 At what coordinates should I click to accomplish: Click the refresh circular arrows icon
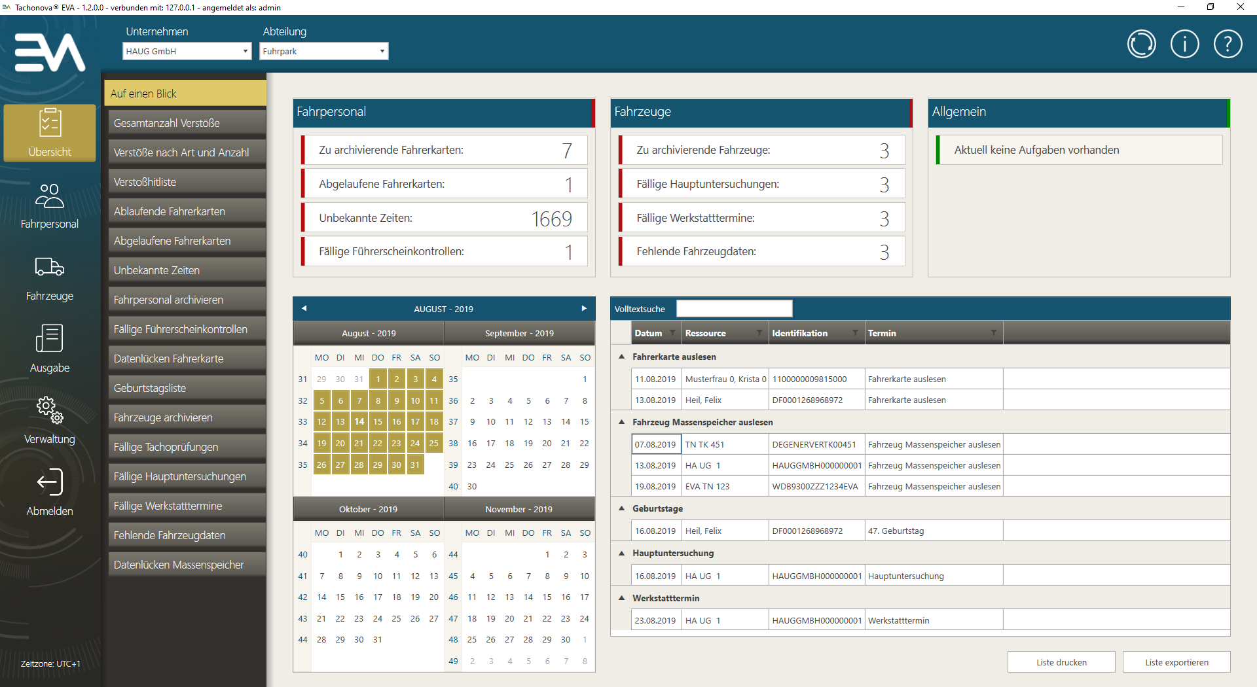(1141, 44)
